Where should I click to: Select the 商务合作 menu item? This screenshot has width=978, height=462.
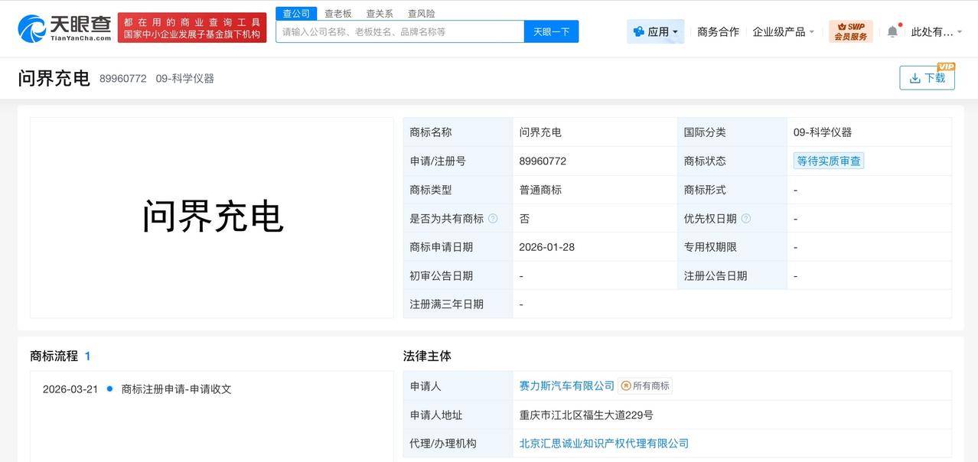click(717, 31)
